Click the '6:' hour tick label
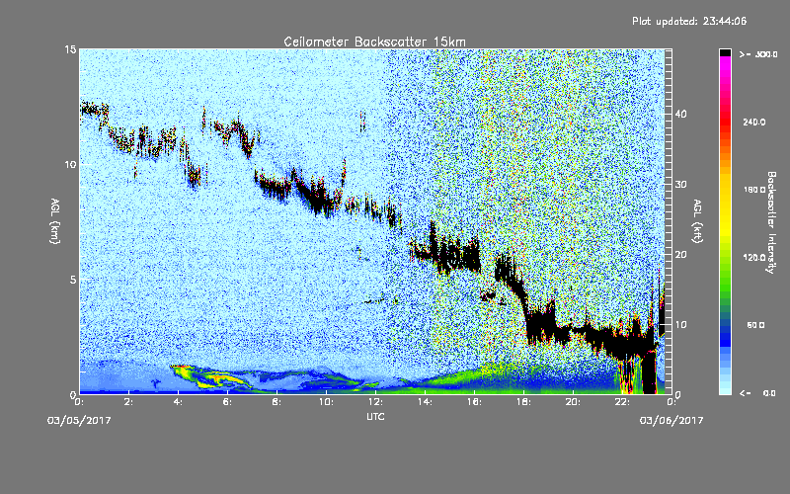The width and height of the screenshot is (790, 494). (x=228, y=402)
